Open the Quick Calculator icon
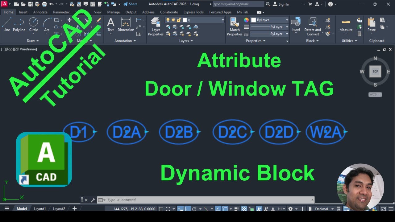The image size is (395, 222). (359, 34)
